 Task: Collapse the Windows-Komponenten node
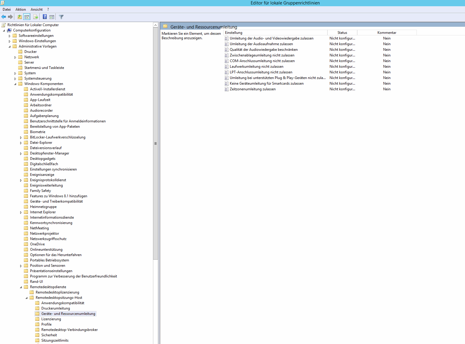click(x=15, y=84)
